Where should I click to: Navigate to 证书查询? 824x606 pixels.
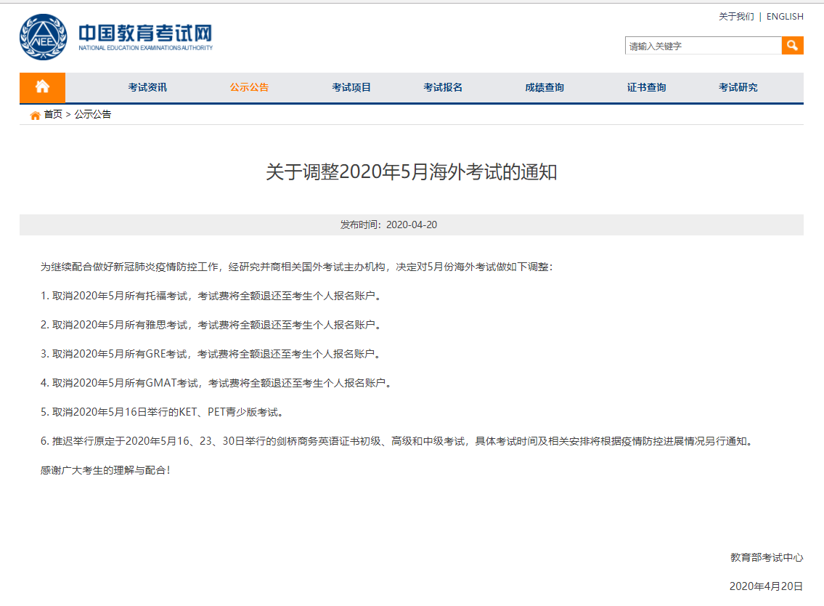point(646,87)
